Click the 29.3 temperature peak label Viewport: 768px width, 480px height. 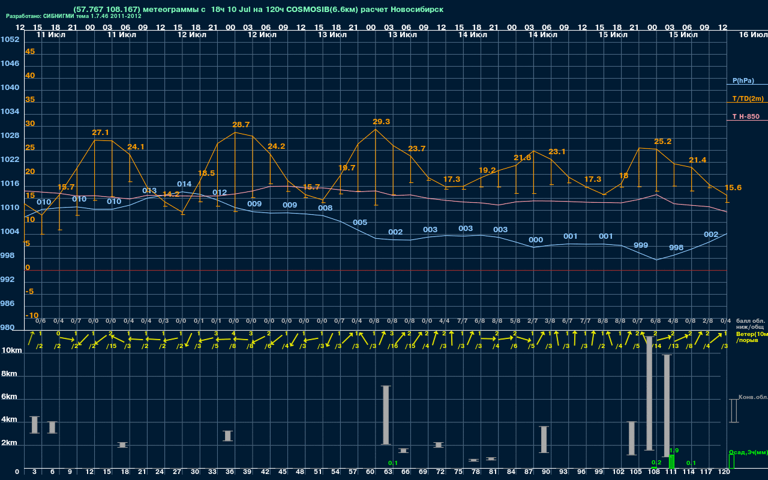[x=381, y=122]
